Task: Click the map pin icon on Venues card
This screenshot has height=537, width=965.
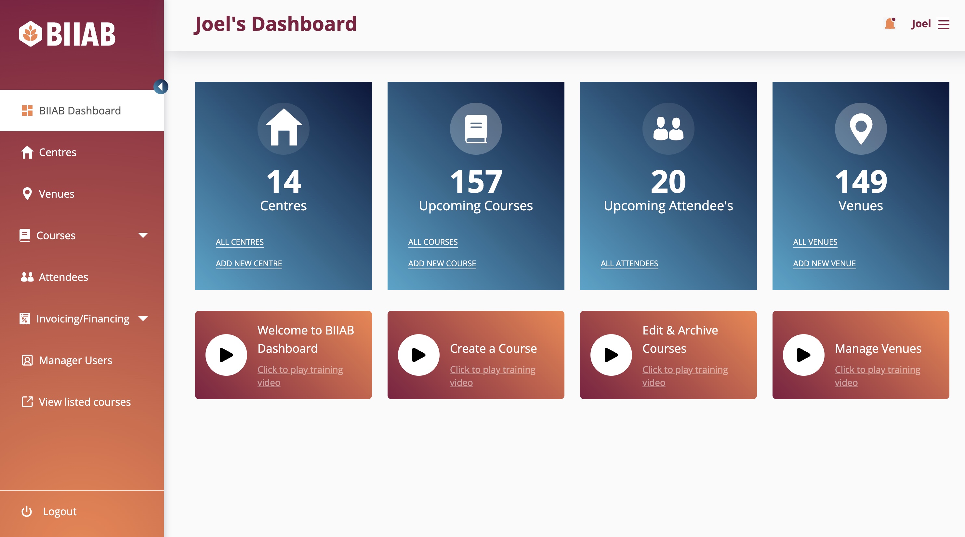Action: point(861,128)
